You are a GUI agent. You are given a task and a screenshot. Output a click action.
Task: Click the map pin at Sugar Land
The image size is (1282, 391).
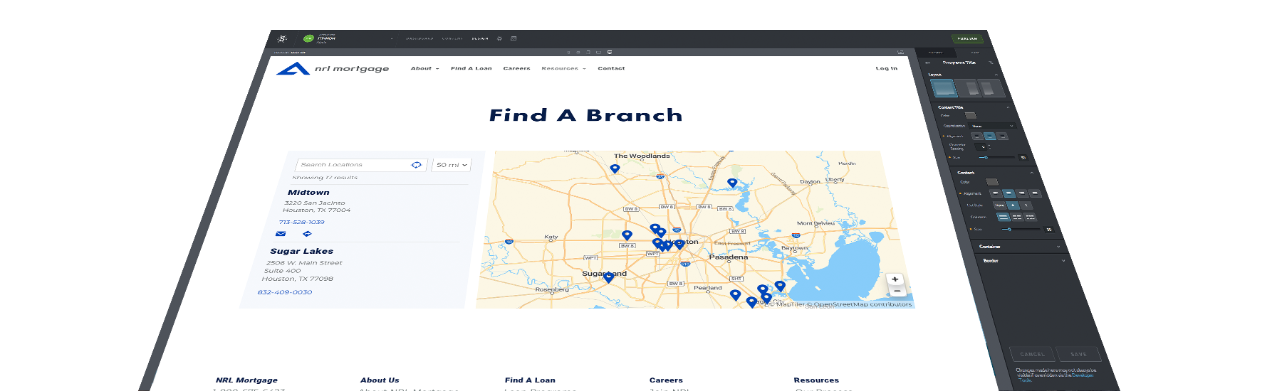coord(608,277)
